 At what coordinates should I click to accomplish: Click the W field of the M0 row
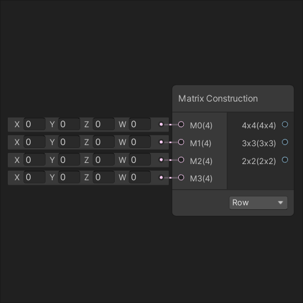pos(140,124)
